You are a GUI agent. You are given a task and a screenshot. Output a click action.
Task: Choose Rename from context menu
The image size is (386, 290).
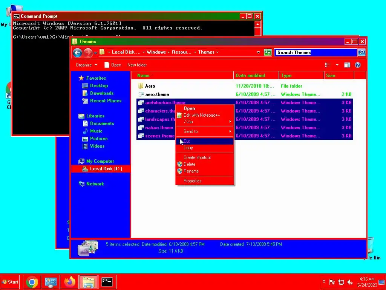pos(204,171)
